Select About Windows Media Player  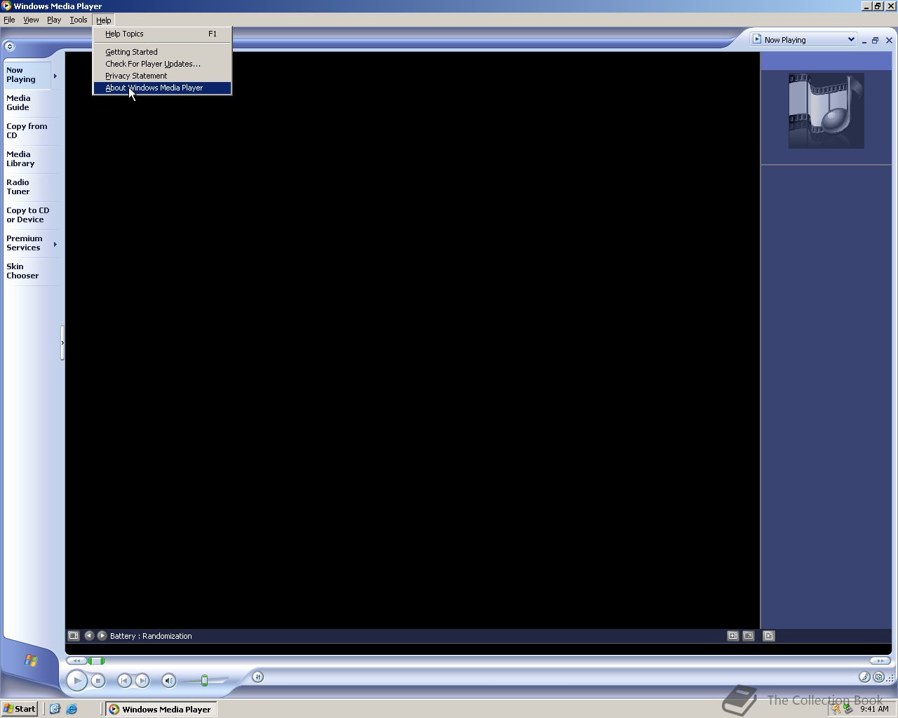(162, 88)
